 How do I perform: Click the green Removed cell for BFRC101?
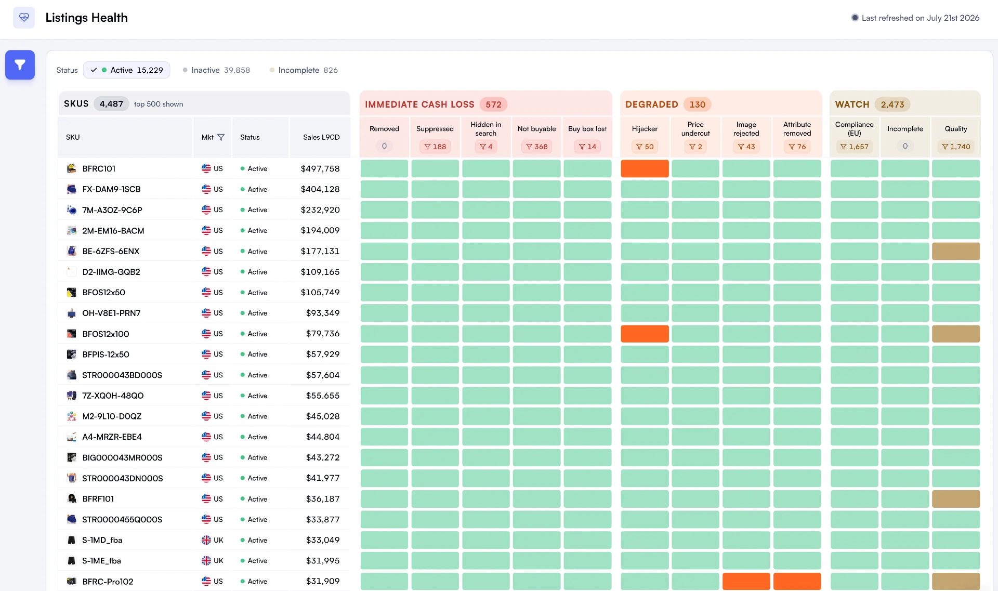[x=384, y=168]
